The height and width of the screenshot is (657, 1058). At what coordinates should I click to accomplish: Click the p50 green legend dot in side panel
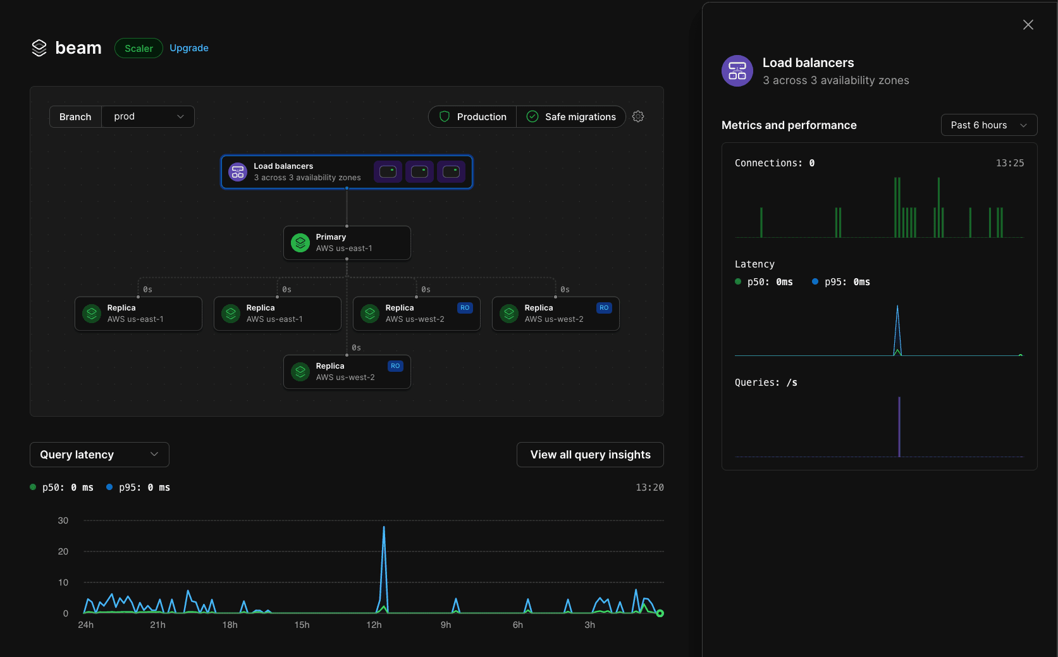[738, 281]
